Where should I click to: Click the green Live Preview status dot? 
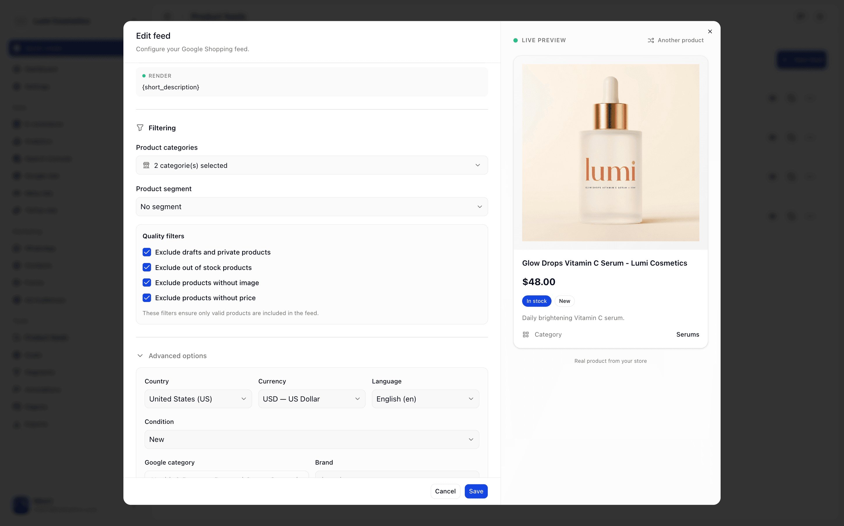(x=515, y=40)
